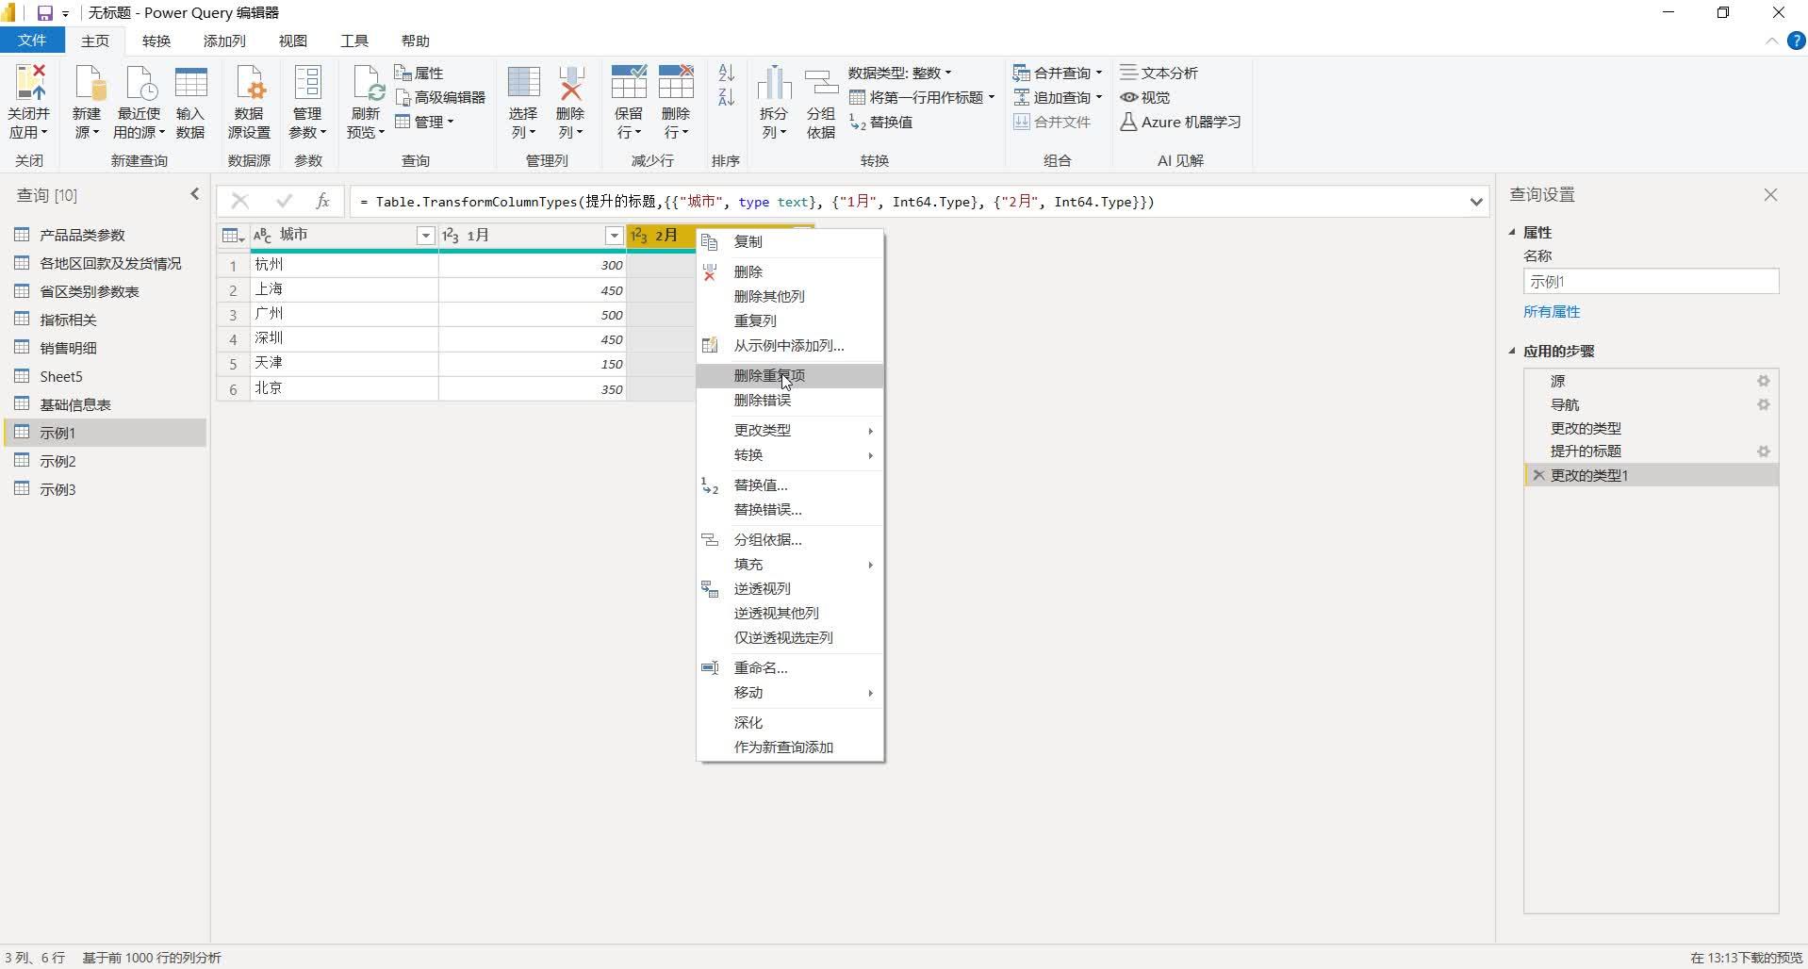Select the 产品品类参数 query

(x=105, y=235)
